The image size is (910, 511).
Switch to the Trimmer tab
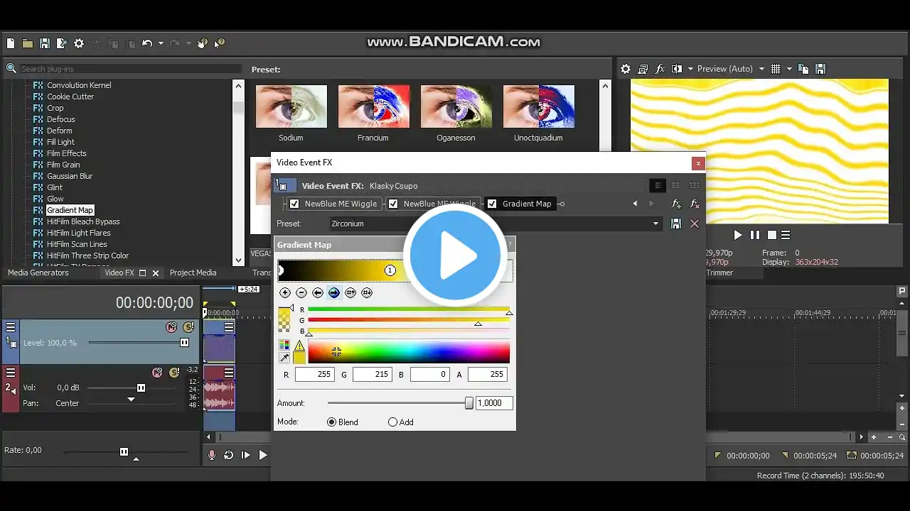[x=719, y=273]
